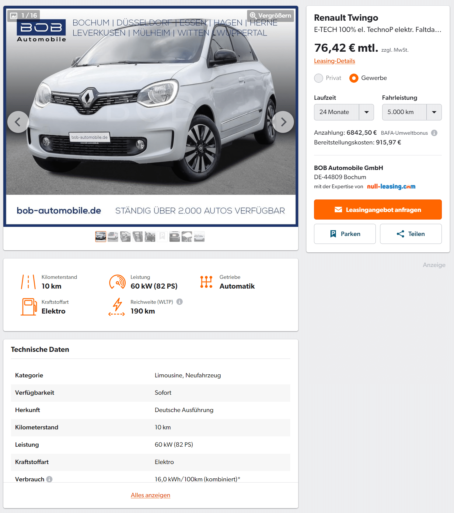
Task: Click the Herkunft row label
Action: tap(27, 410)
